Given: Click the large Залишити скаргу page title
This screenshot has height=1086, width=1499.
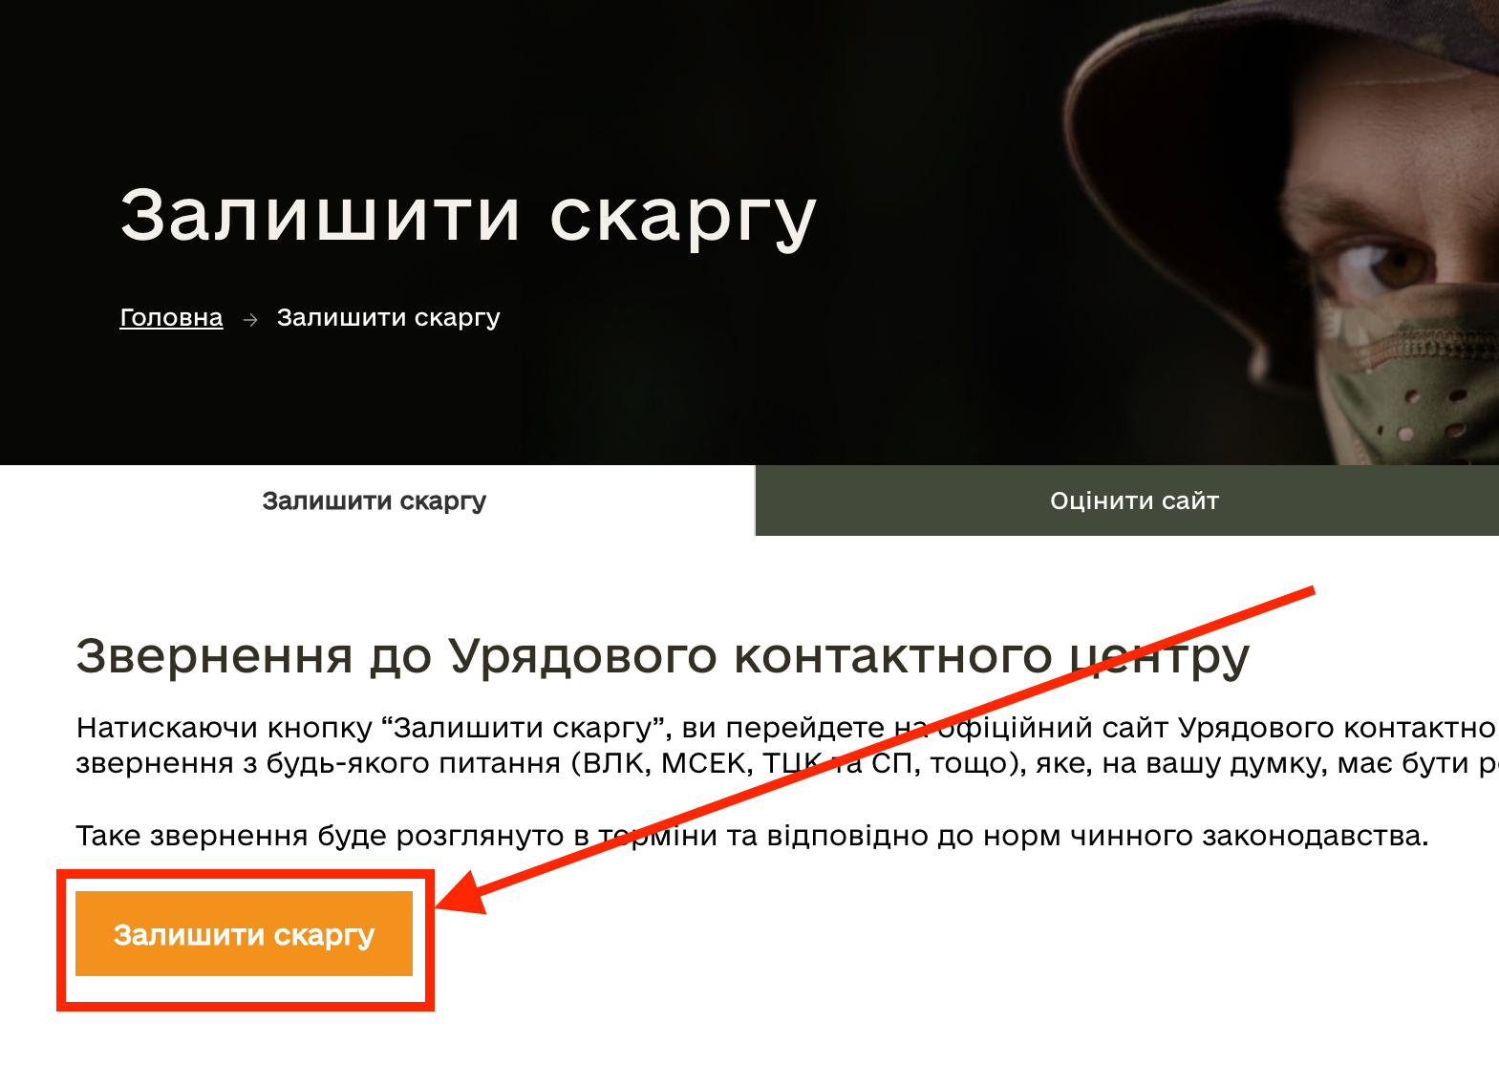Looking at the screenshot, I should [468, 216].
